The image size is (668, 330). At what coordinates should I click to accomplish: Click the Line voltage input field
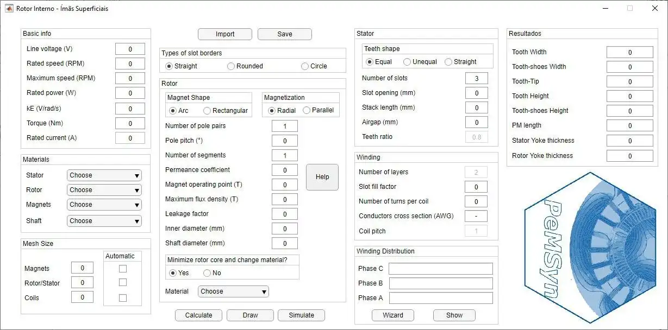[130, 49]
